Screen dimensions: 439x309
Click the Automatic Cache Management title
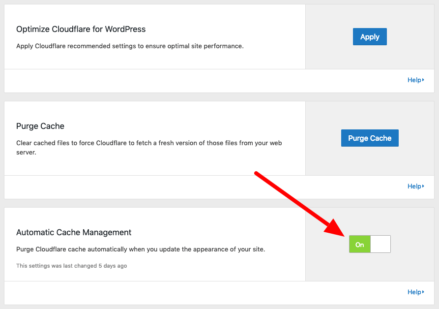(74, 232)
